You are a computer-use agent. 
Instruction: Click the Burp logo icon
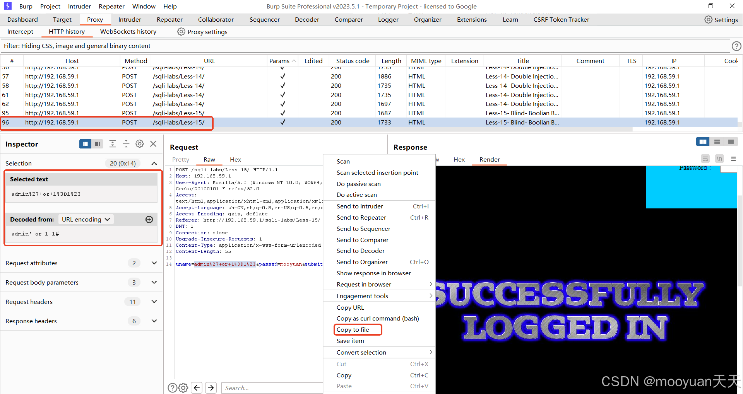pyautogui.click(x=7, y=6)
